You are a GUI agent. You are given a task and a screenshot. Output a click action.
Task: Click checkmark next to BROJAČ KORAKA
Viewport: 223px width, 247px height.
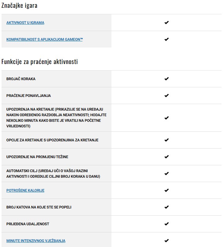[x=167, y=79]
